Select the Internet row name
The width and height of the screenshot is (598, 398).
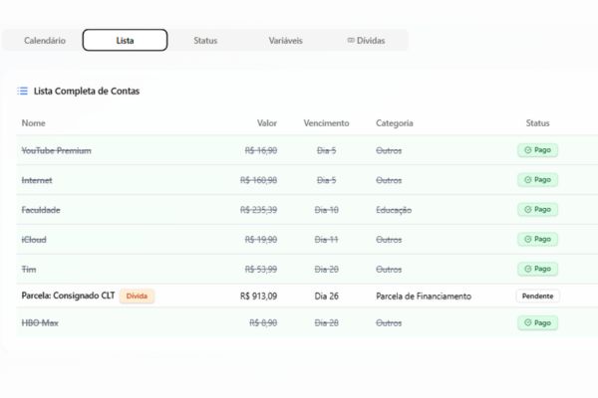pyautogui.click(x=37, y=180)
